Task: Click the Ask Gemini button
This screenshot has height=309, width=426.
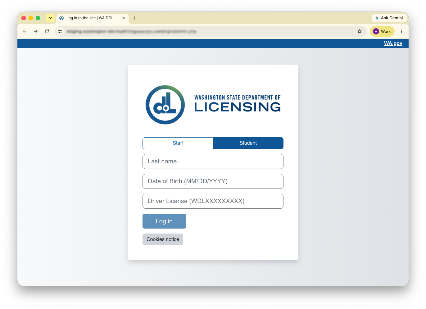Action: point(389,18)
